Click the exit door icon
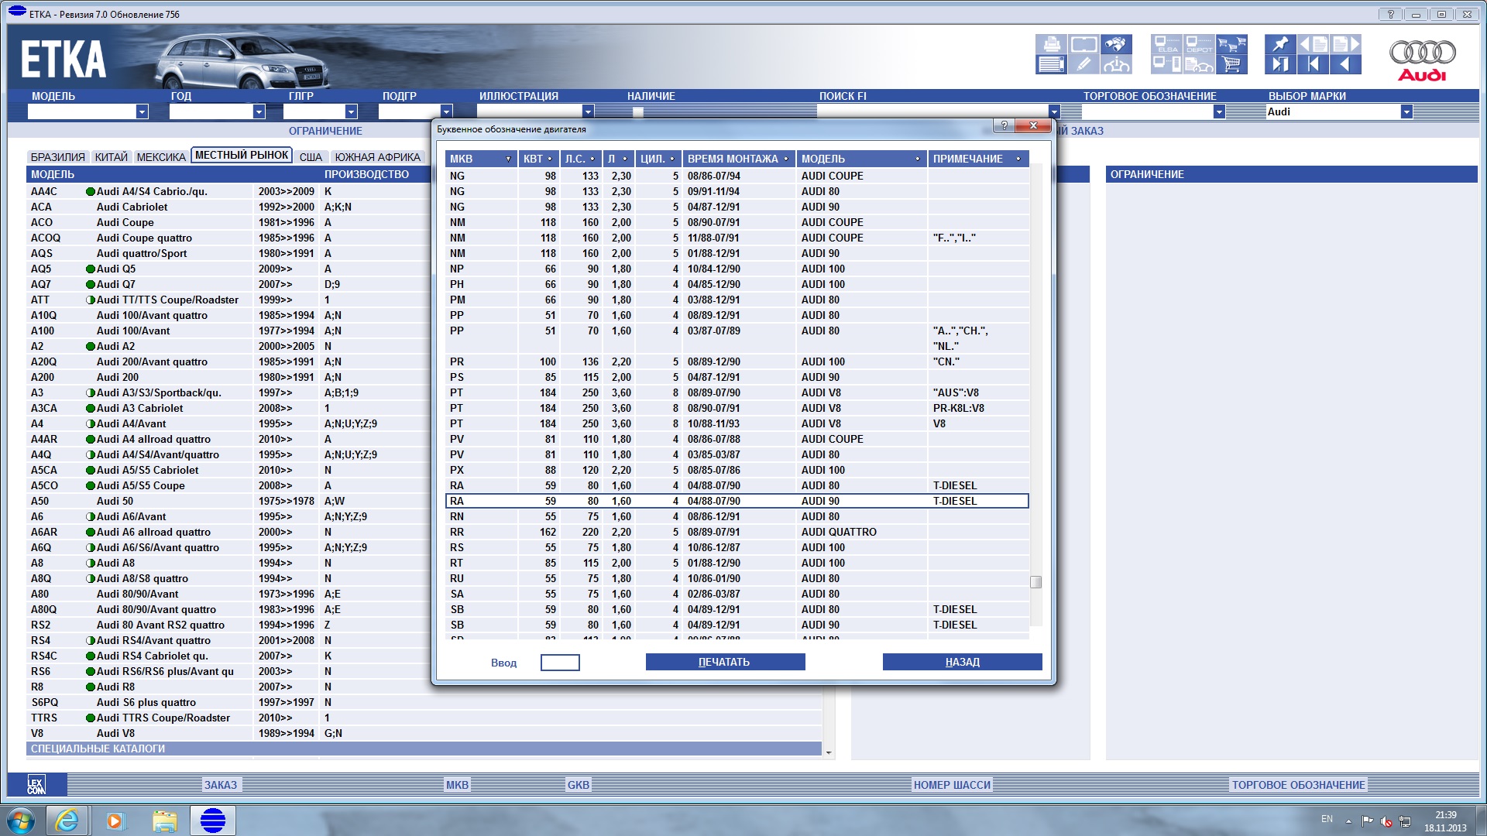Image resolution: width=1487 pixels, height=836 pixels. pyautogui.click(x=1280, y=64)
